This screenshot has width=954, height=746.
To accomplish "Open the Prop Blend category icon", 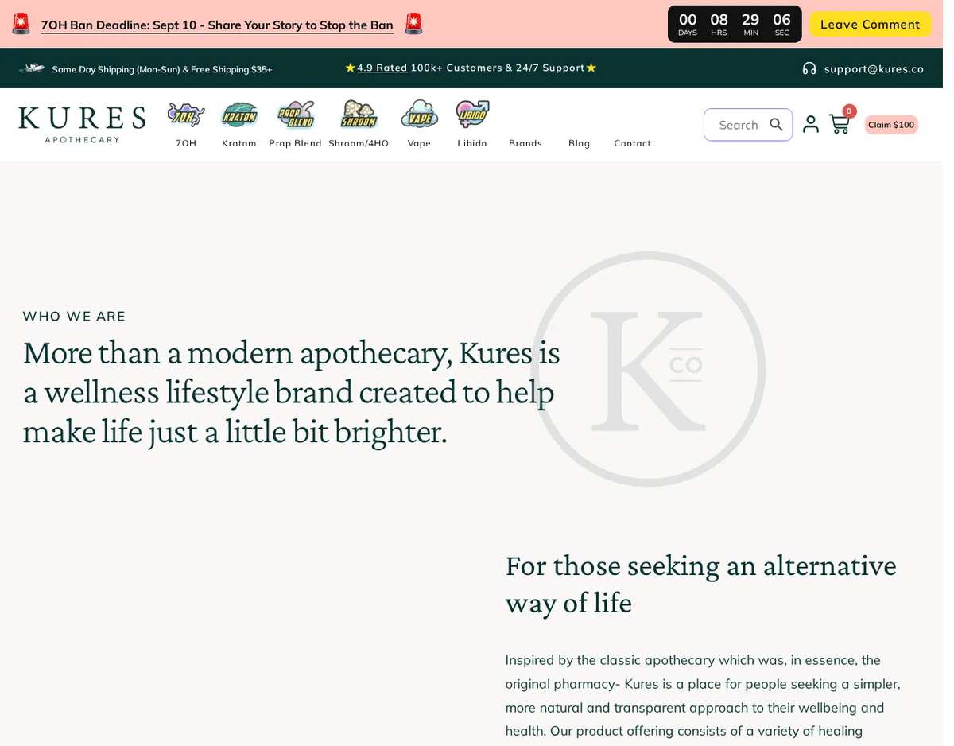I will [x=296, y=115].
